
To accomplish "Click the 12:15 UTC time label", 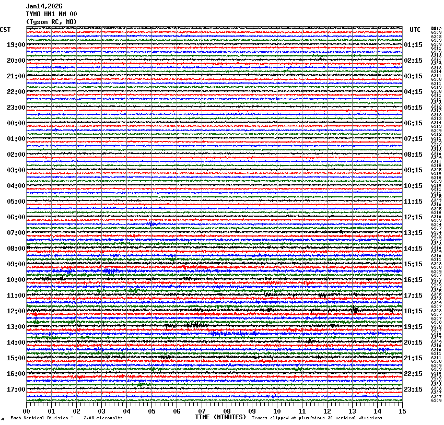I will click(413, 217).
